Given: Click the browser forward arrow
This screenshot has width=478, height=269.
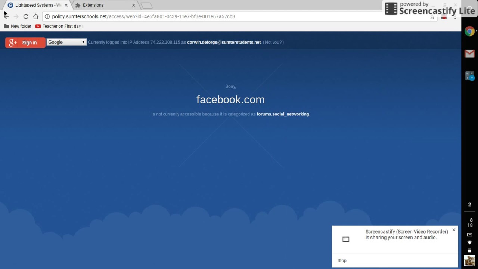Looking at the screenshot, I should [16, 16].
